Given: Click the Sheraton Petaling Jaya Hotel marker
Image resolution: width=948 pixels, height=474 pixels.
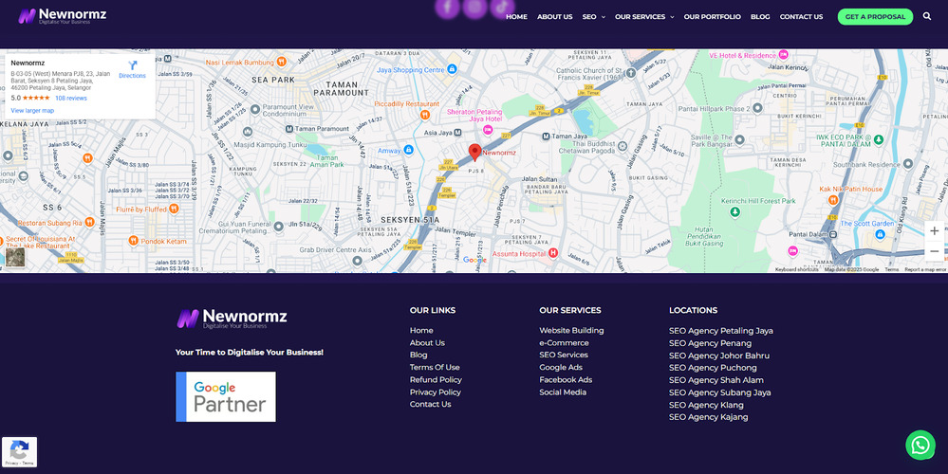Looking at the screenshot, I should [x=488, y=129].
